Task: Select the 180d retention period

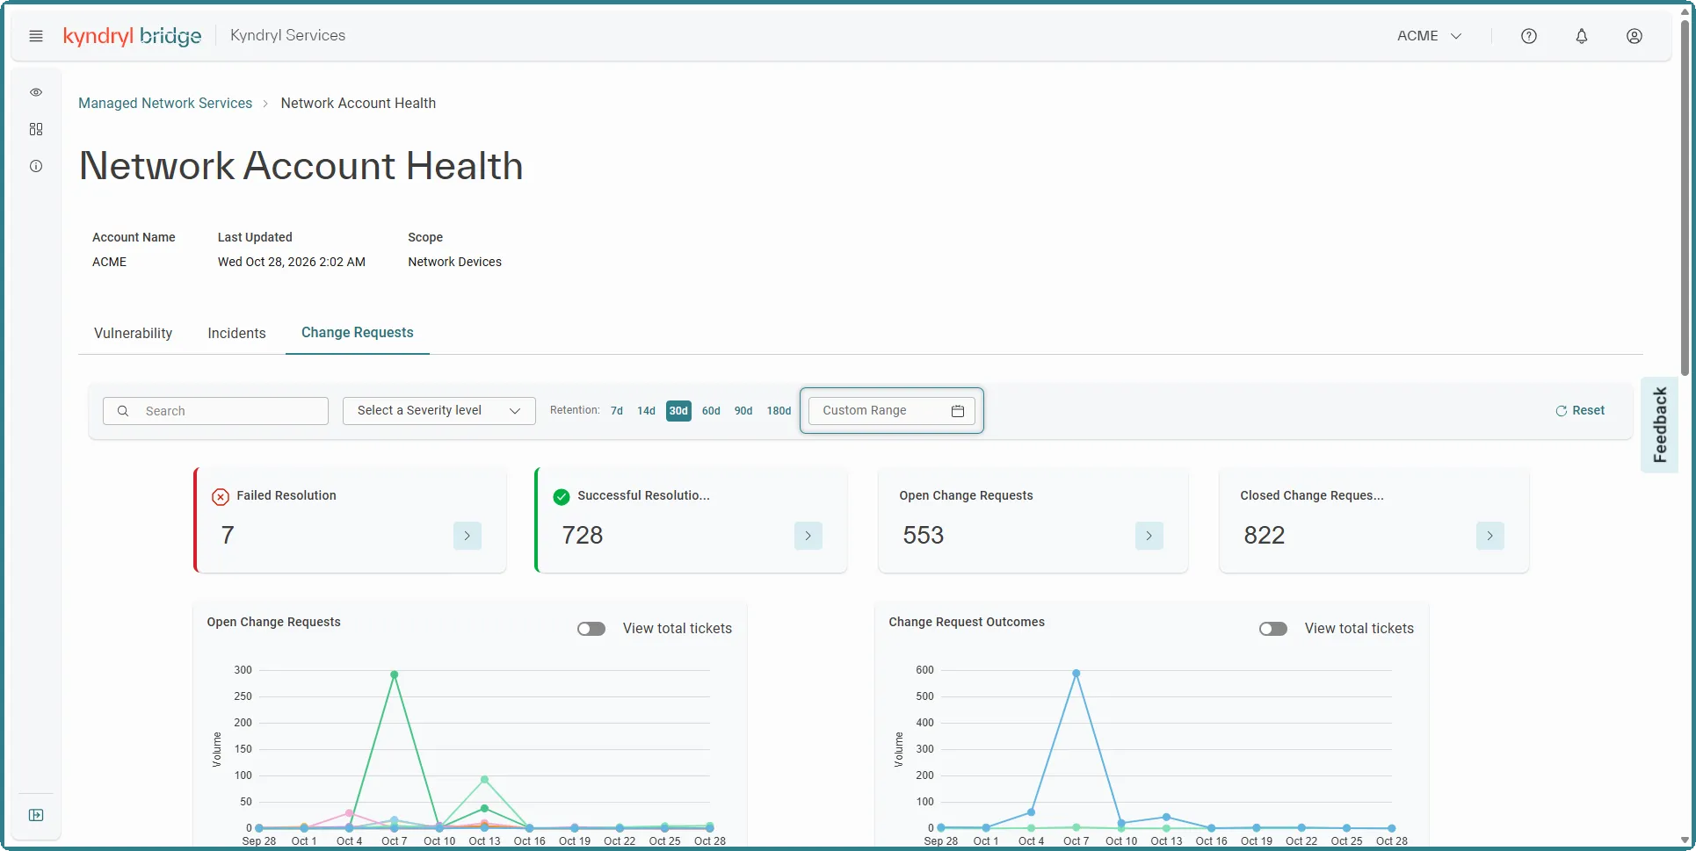Action: coord(779,411)
